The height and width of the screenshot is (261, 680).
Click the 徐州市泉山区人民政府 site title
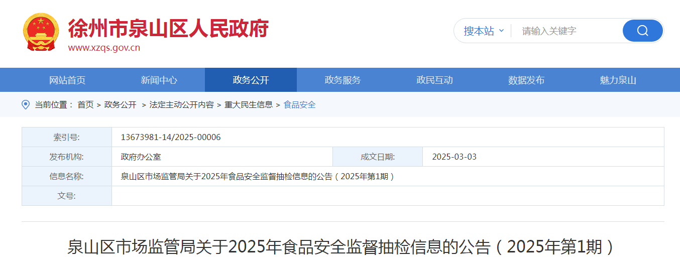coord(168,28)
